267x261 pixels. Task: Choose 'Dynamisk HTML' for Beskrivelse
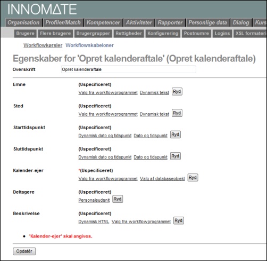pyautogui.click(x=94, y=222)
